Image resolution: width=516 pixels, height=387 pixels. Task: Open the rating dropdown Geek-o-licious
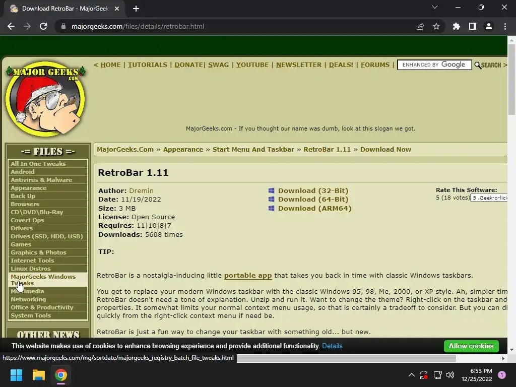coord(489,198)
